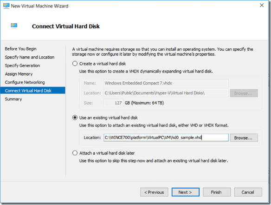Open Specify Name and Location step
This screenshot has width=271, height=205.
(30, 57)
